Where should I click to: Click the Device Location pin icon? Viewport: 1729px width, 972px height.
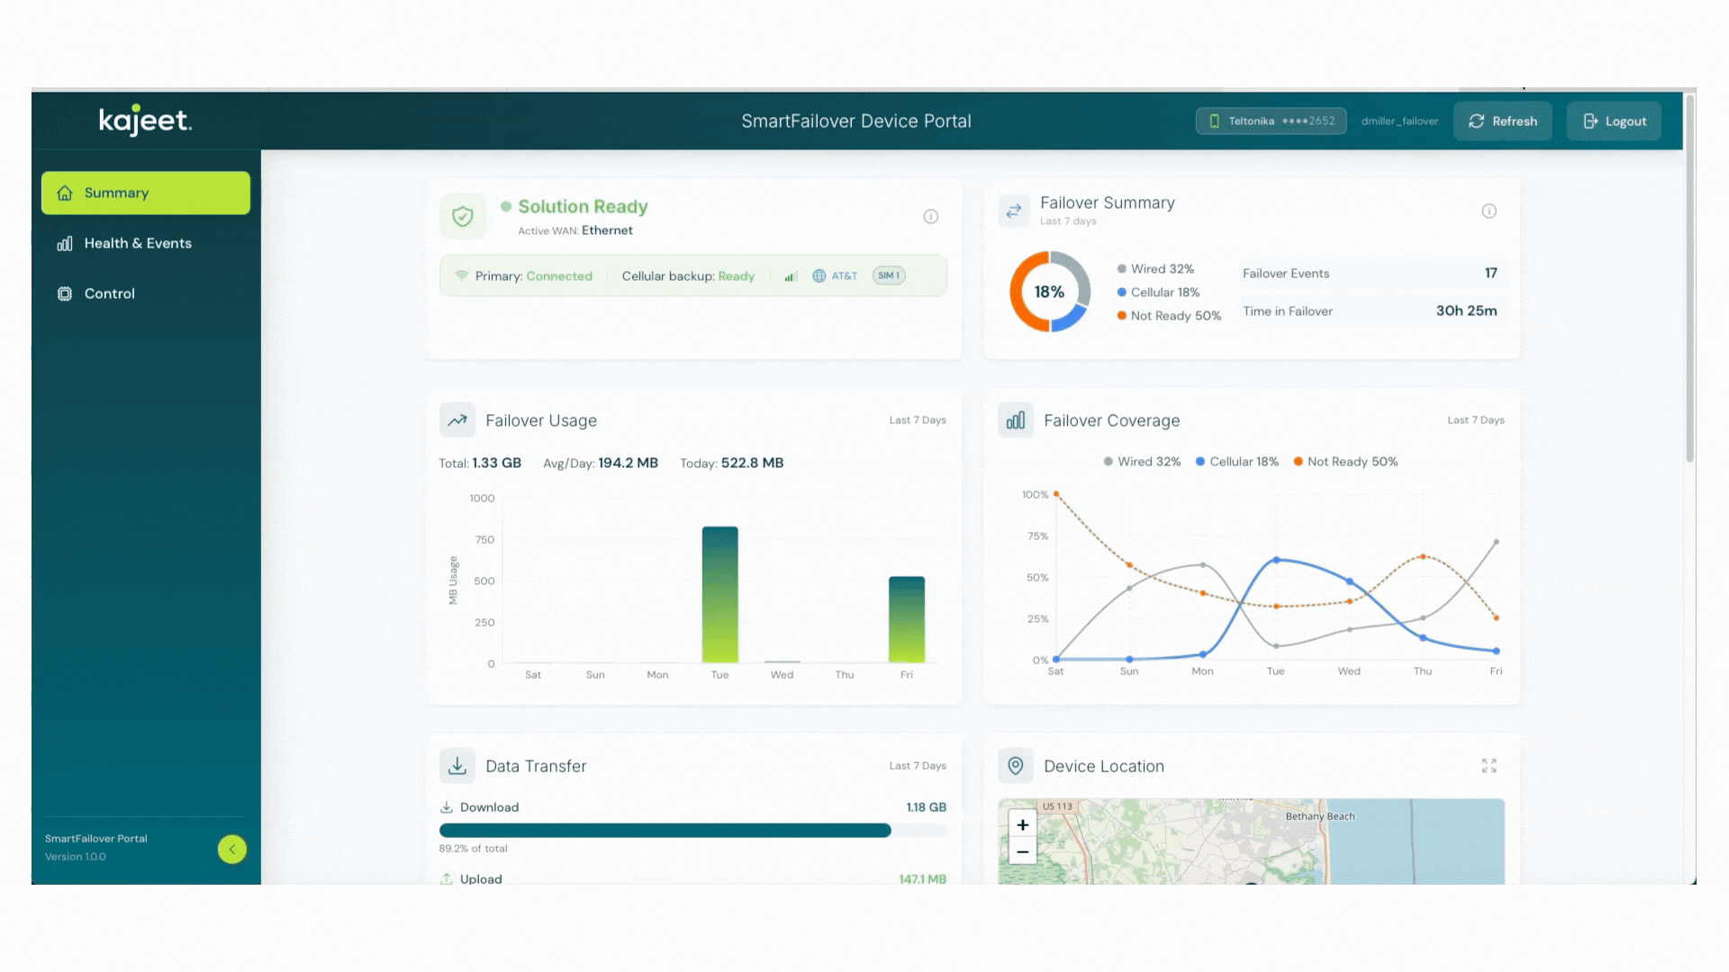point(1016,765)
